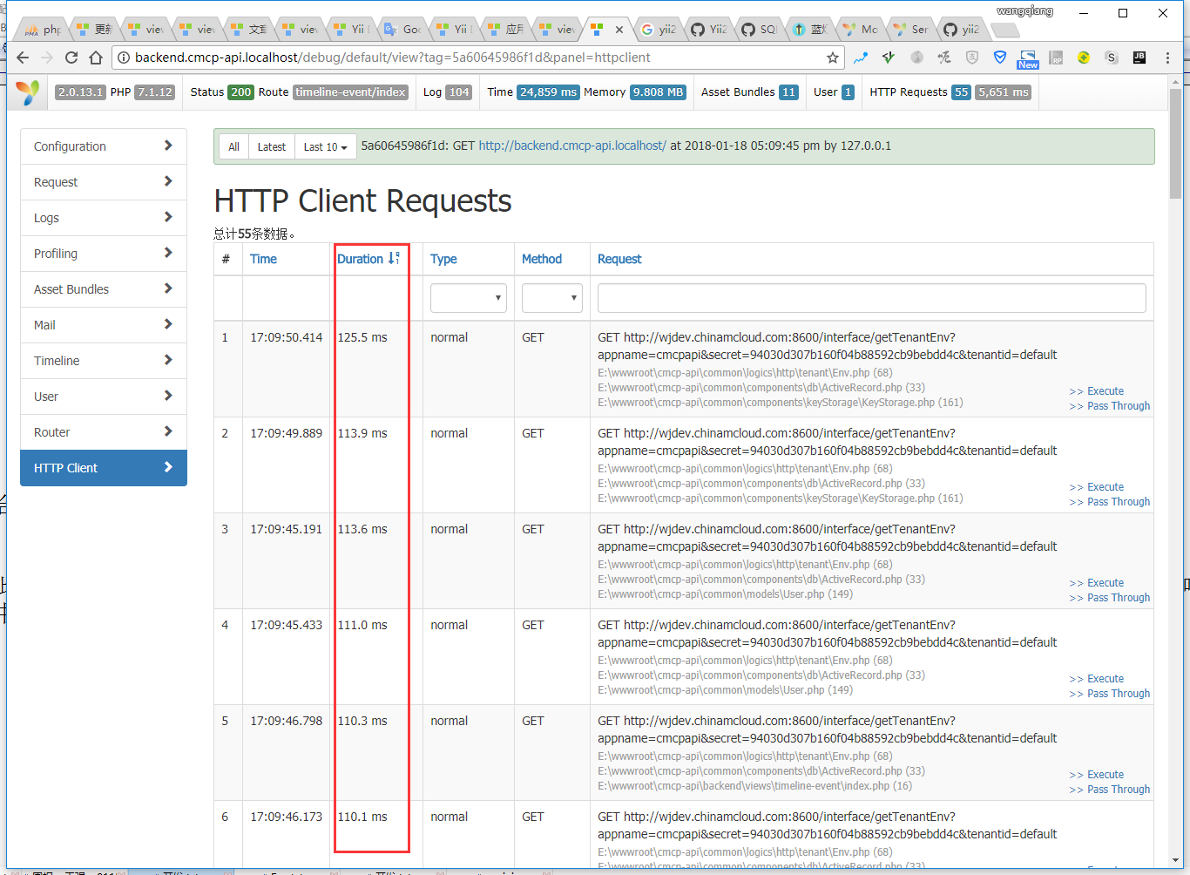Screen dimensions: 1190x875
Task: Open Chrome's three-dot menu
Action: (1167, 58)
